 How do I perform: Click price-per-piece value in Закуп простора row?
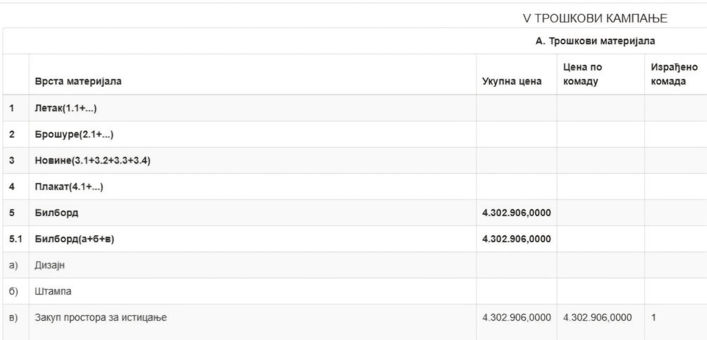(x=597, y=317)
